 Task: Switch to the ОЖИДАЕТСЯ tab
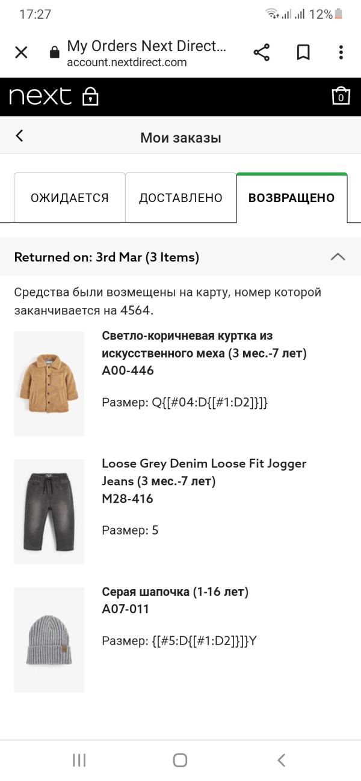pyautogui.click(x=70, y=198)
